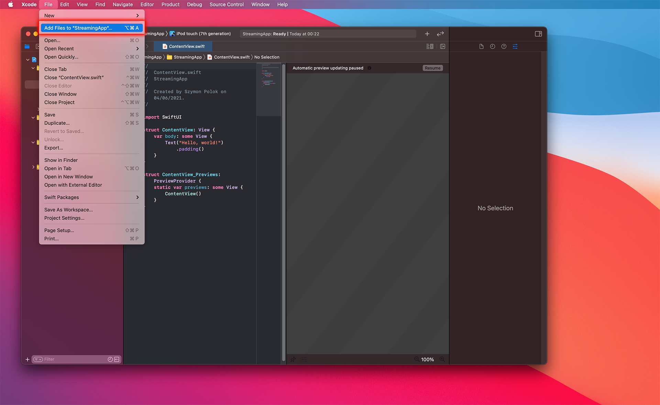Choose Close Window menu item
The image size is (660, 405).
pyautogui.click(x=92, y=94)
